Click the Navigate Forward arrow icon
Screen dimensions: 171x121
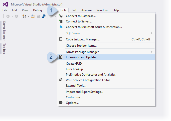click(16, 16)
